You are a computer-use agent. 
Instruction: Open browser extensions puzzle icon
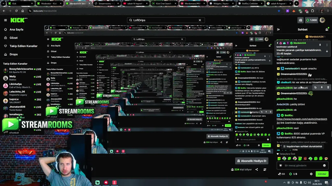pyautogui.click(x=313, y=11)
